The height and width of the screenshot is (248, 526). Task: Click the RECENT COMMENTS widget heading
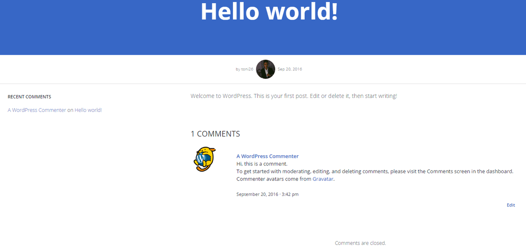[29, 97]
